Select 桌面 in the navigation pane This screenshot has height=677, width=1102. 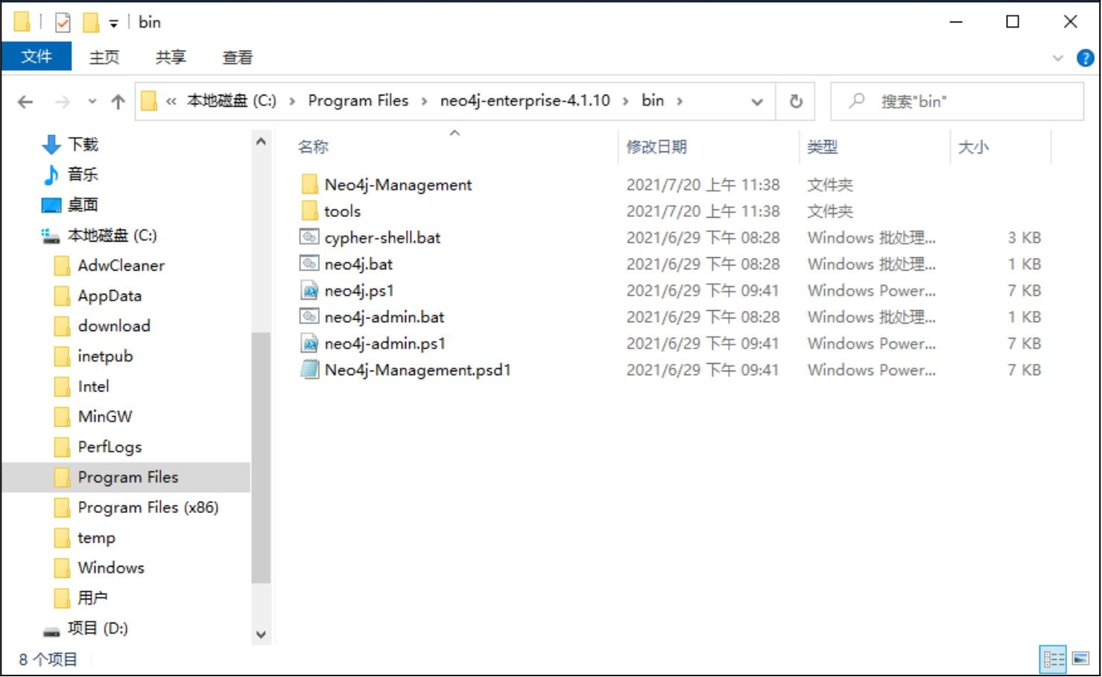click(x=83, y=205)
